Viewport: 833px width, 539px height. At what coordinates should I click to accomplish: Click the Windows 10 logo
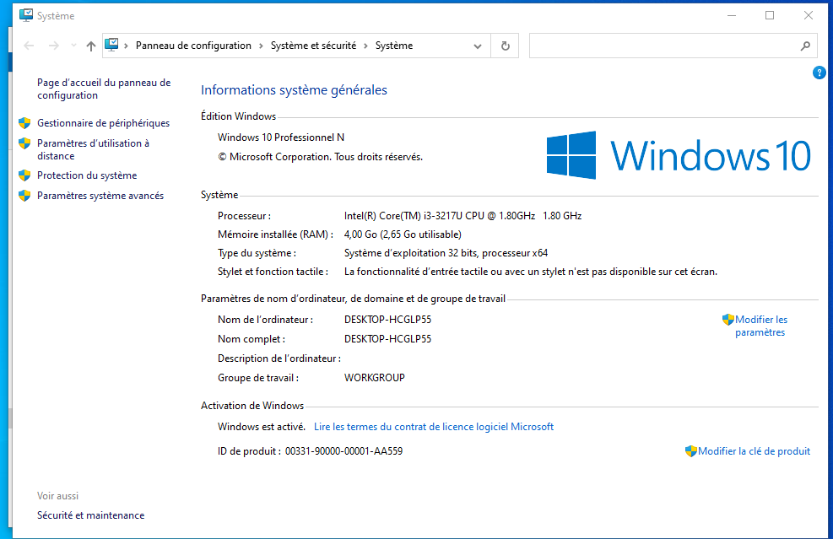(x=679, y=155)
